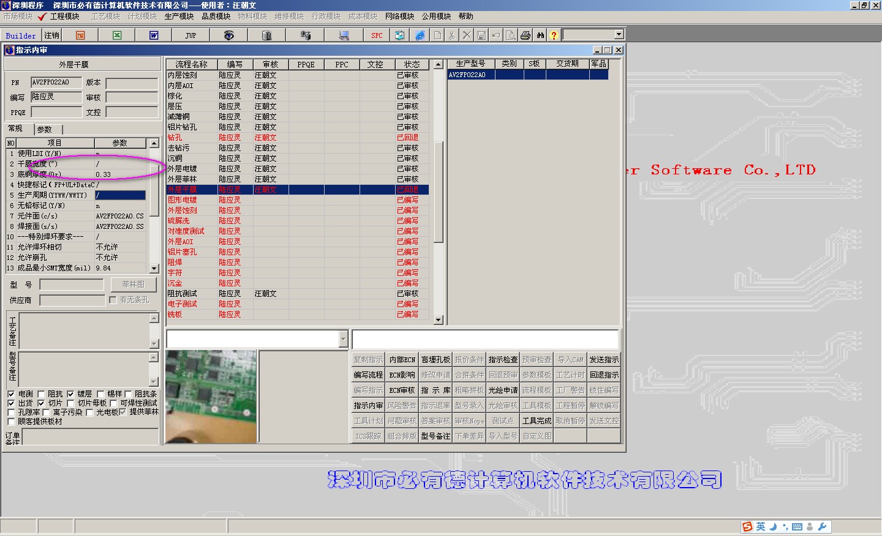Click the moon icon in input bar
This screenshot has height=536, width=882.
click(x=773, y=527)
